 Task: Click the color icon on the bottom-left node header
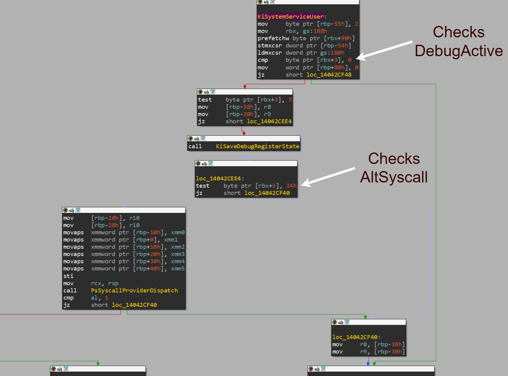[x=53, y=369]
